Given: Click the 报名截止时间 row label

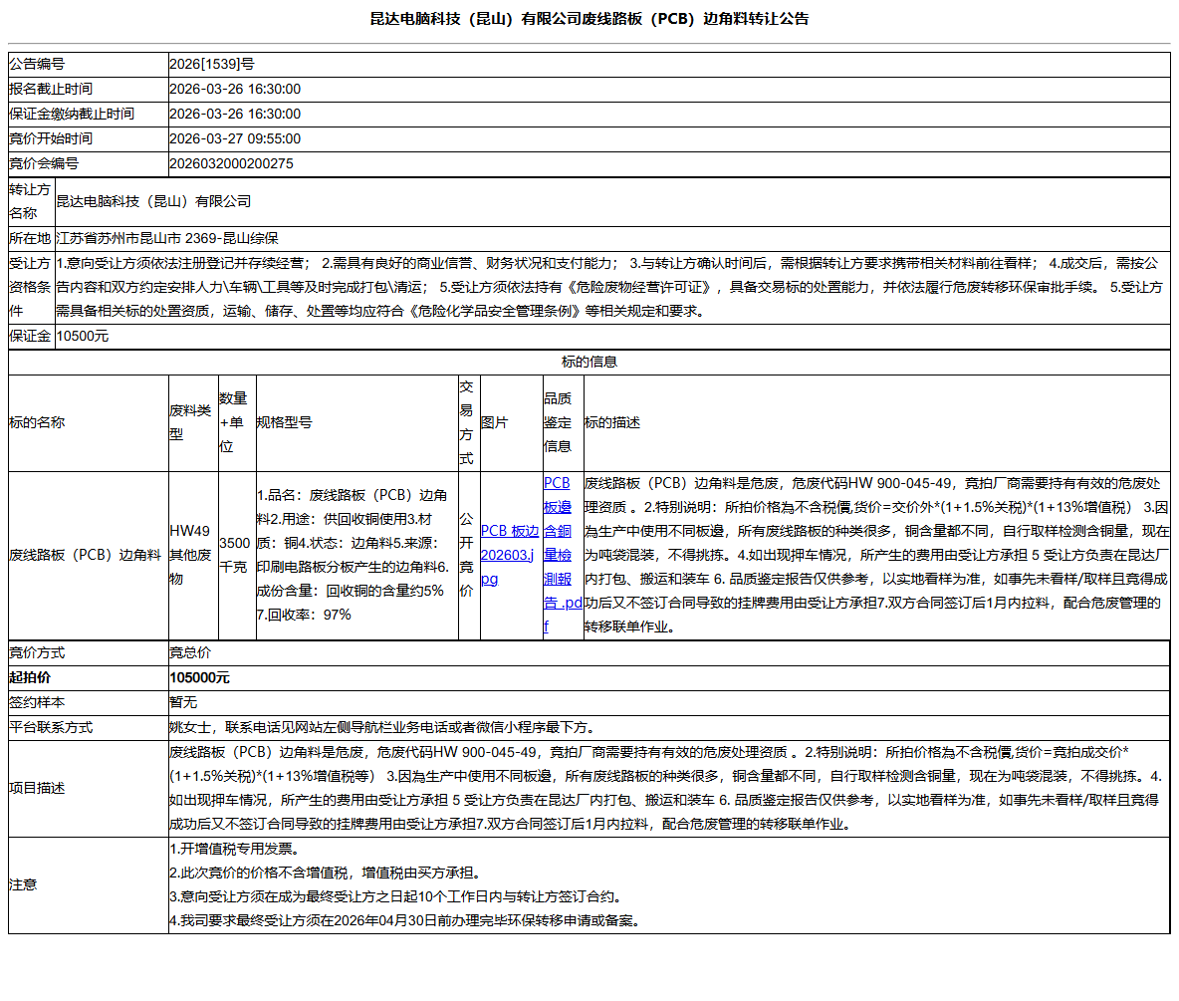Looking at the screenshot, I should [x=50, y=90].
